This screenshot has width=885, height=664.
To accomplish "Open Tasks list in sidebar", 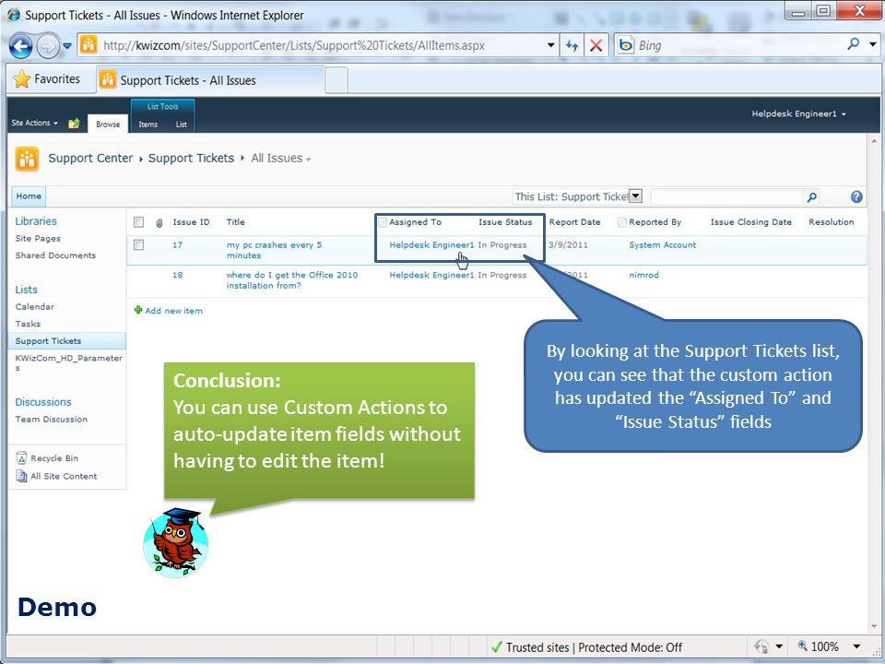I will (x=28, y=324).
